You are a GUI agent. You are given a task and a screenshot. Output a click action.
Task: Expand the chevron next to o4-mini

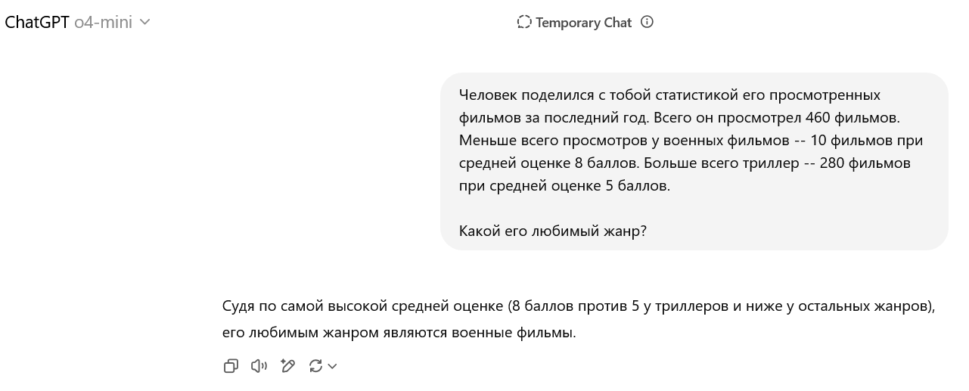[x=145, y=23]
